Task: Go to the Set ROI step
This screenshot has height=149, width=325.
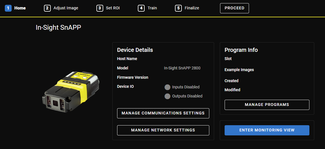Action: 113,8
